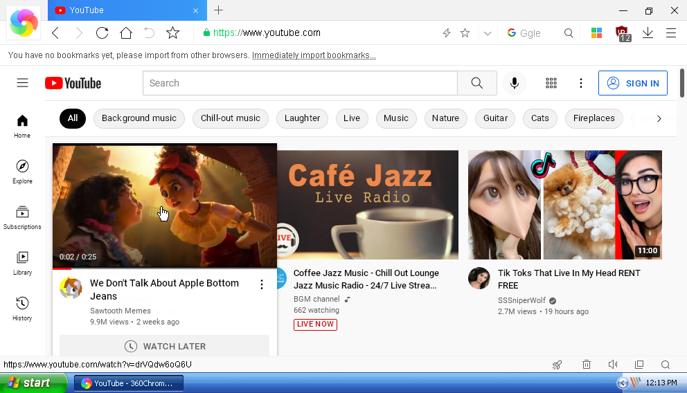
Task: Go to Home in sidebar
Action: coord(22,127)
